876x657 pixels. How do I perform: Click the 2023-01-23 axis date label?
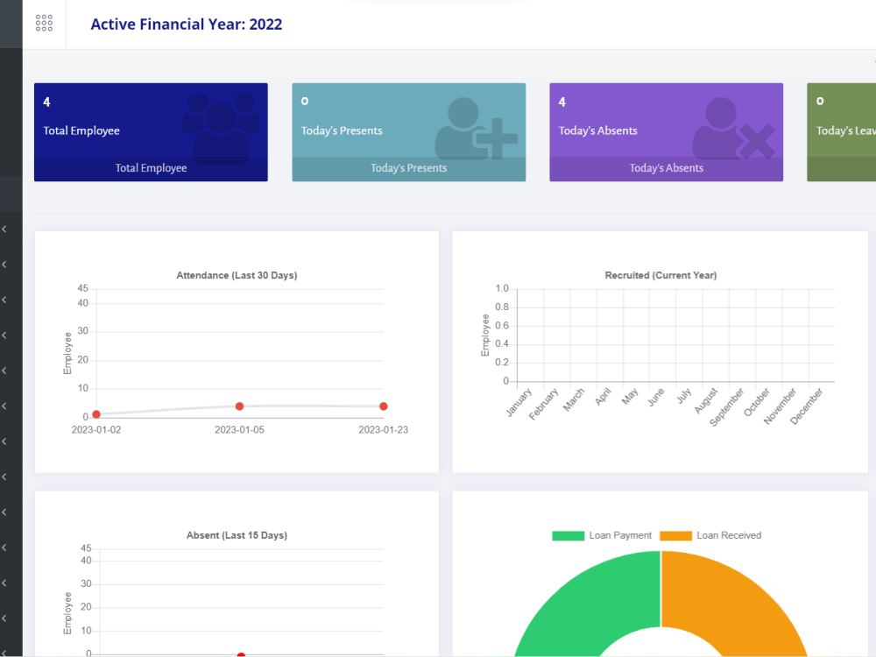point(384,429)
